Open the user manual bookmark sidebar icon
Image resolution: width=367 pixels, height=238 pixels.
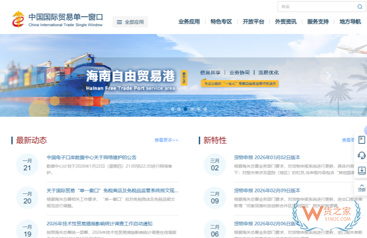tap(362, 140)
